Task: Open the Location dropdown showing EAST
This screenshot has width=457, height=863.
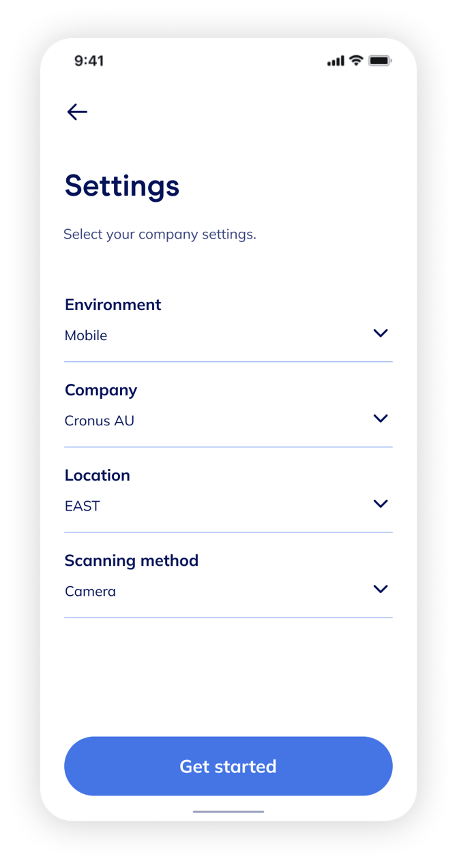Action: pos(228,505)
